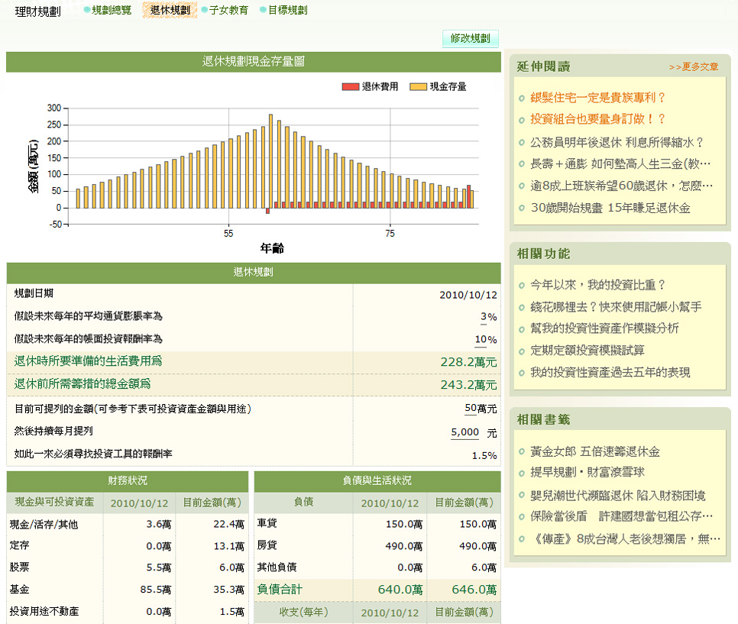Screen dimensions: 738x624
Task: Open 今年以來，我的投資比重？ link
Action: pyautogui.click(x=598, y=285)
